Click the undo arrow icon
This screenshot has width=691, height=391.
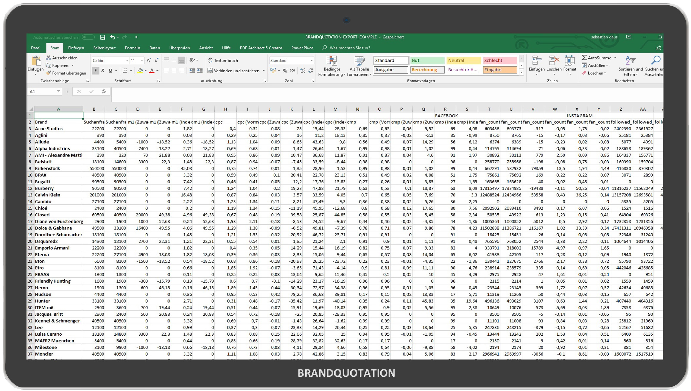(x=113, y=37)
